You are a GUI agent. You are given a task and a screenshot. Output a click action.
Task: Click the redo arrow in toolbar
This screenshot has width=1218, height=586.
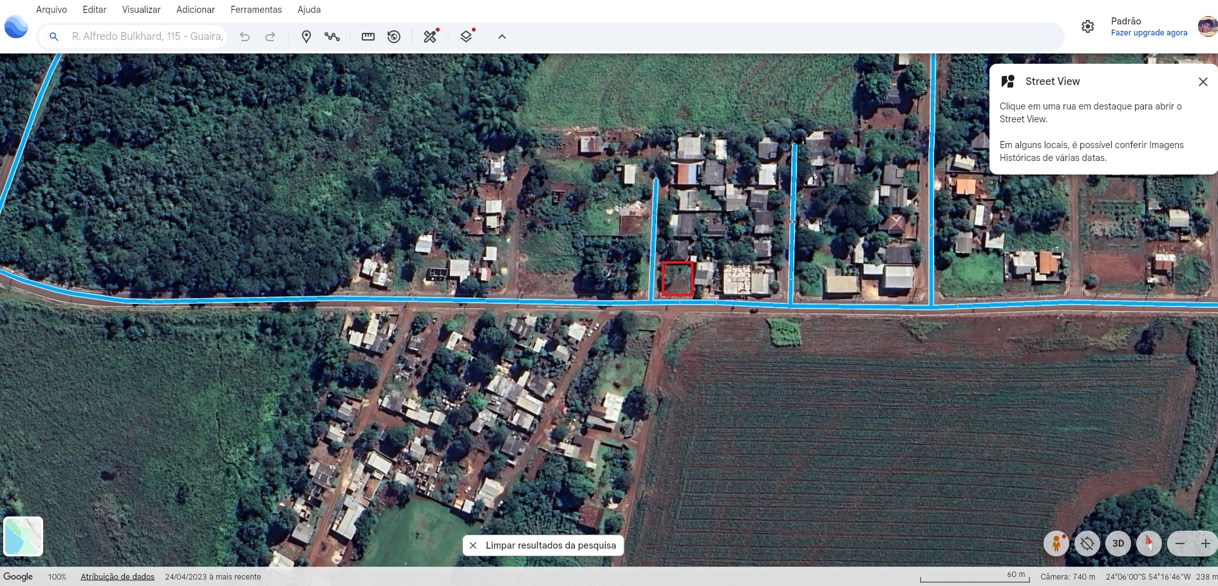[x=270, y=37]
